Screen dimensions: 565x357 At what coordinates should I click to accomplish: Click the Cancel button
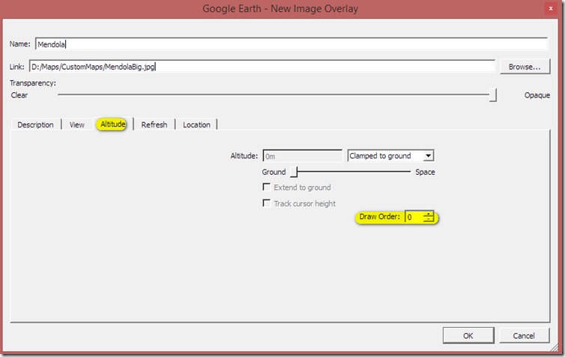point(524,336)
